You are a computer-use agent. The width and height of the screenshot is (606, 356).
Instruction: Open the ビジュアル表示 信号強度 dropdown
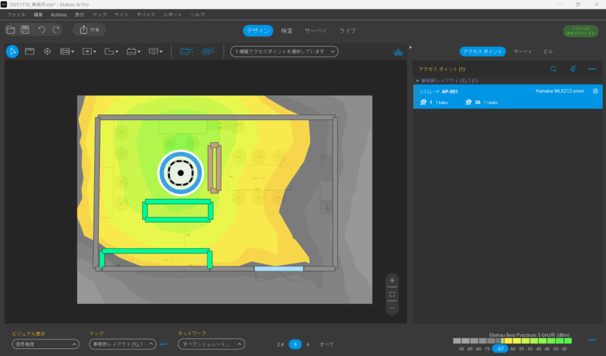point(45,344)
